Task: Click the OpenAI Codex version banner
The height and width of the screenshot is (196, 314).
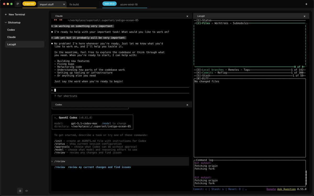Action: [73, 118]
